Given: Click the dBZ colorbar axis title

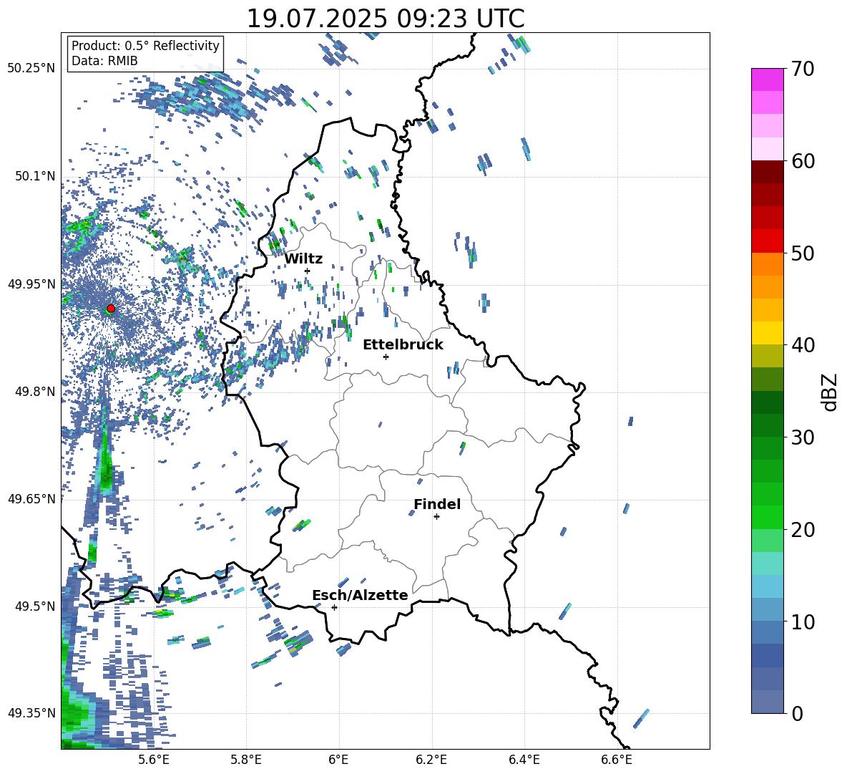Looking at the screenshot, I should coord(831,392).
